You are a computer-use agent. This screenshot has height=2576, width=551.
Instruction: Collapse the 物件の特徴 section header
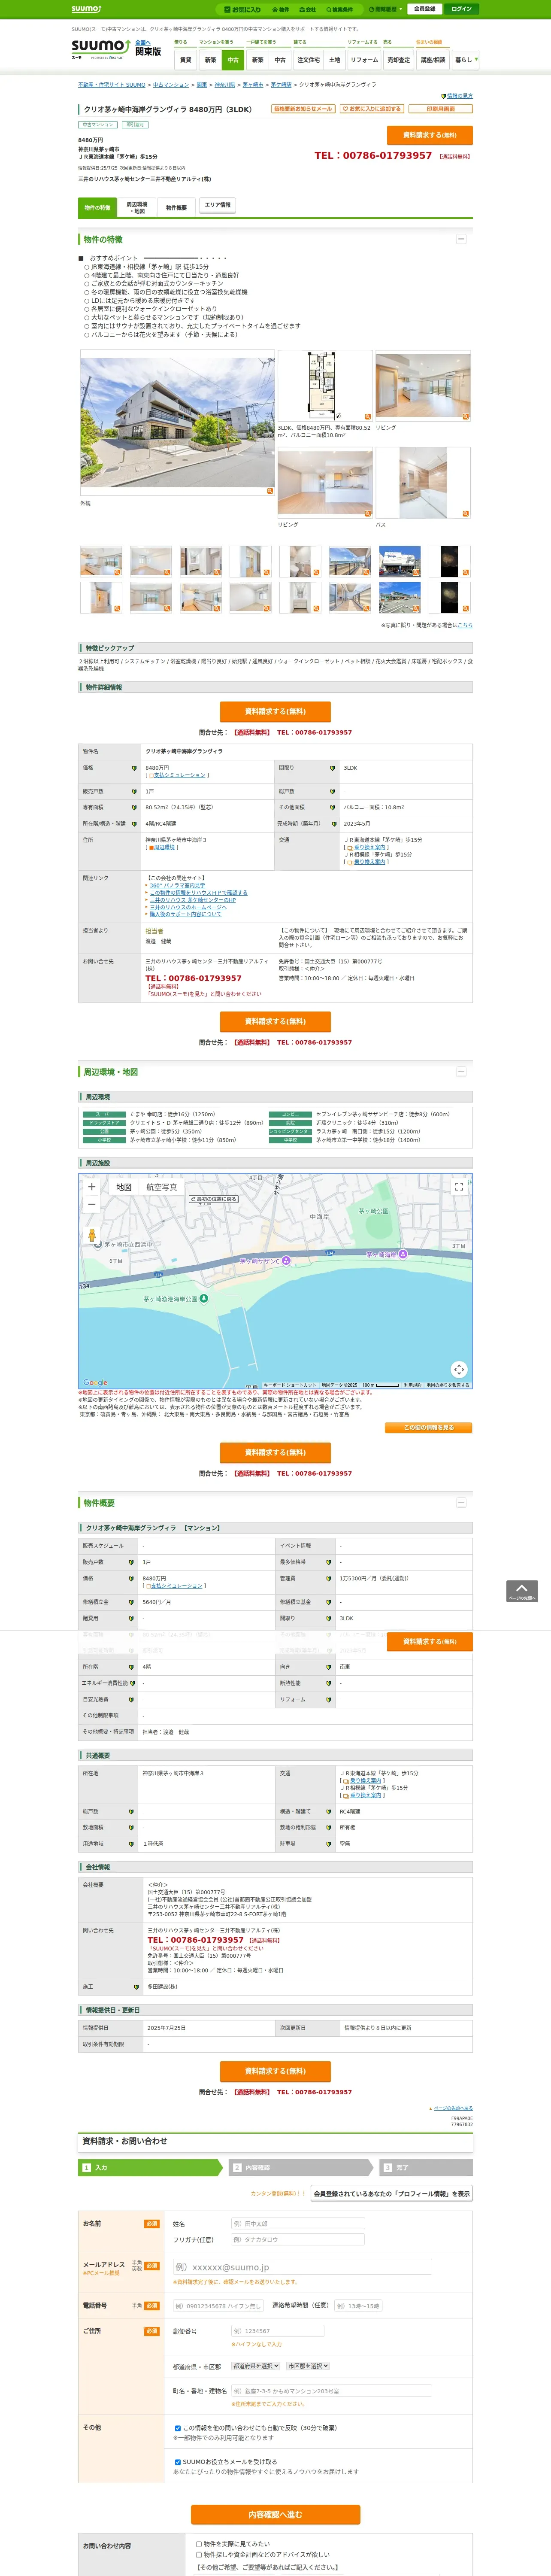pos(461,239)
